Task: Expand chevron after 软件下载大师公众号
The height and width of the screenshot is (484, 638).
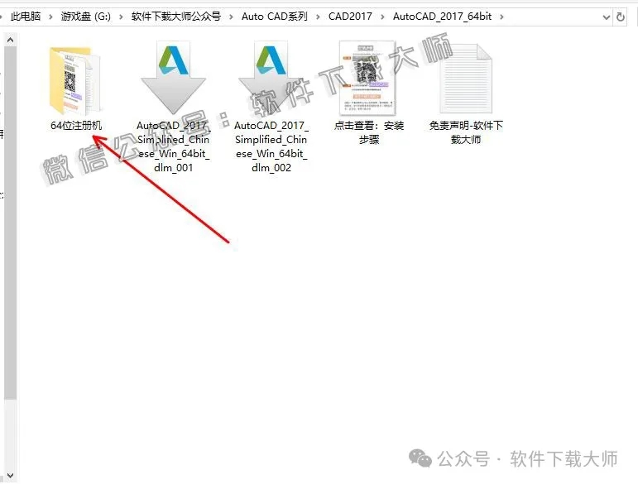Action: pyautogui.click(x=231, y=17)
